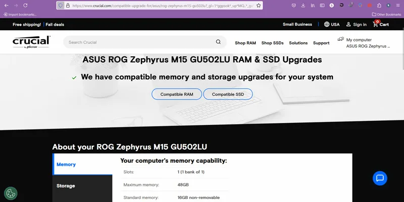Bookmark this page with the star

coord(259,6)
